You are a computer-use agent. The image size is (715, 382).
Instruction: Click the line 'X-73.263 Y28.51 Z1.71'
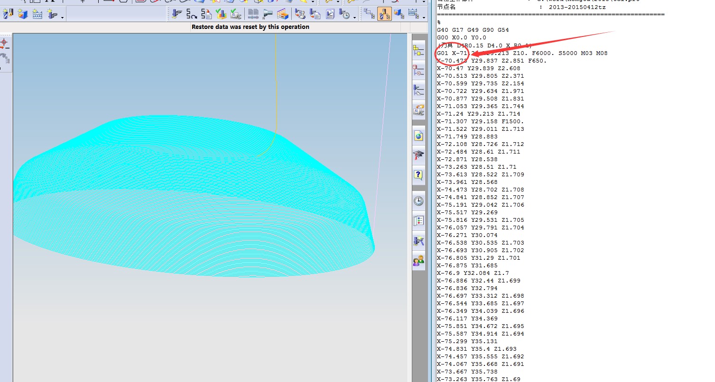(x=477, y=167)
